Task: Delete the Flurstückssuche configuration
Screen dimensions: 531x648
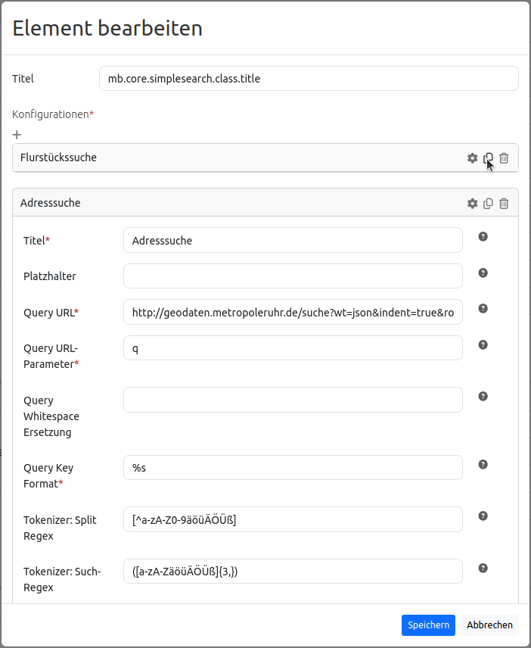Action: (x=504, y=158)
